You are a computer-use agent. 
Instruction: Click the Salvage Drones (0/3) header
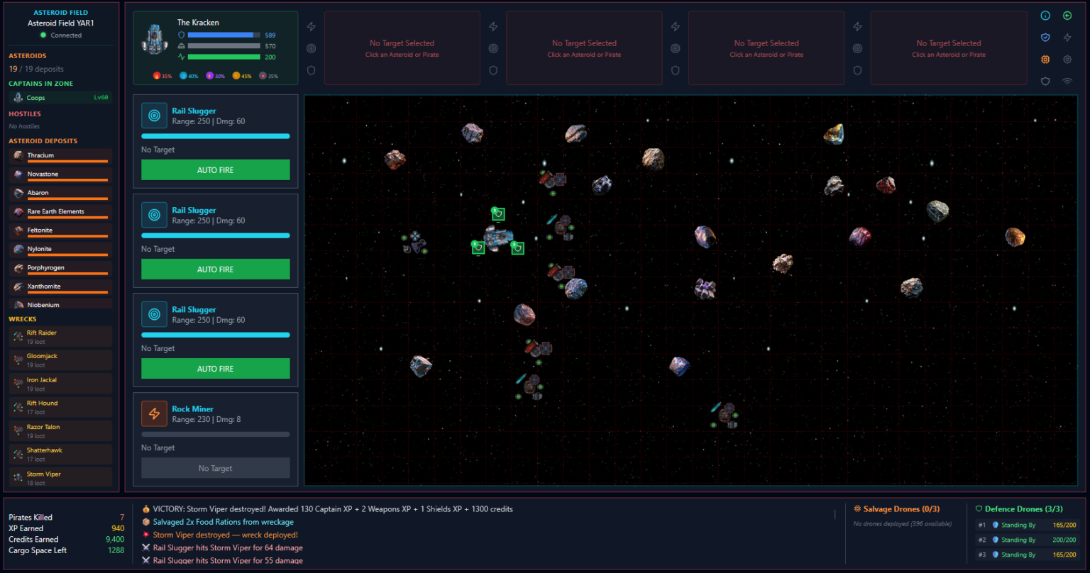(897, 509)
